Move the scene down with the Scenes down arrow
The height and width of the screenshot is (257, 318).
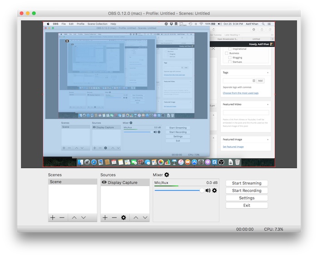coord(84,217)
